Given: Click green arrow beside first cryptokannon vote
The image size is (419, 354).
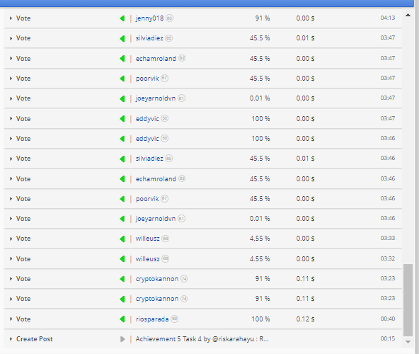Looking at the screenshot, I should point(122,279).
